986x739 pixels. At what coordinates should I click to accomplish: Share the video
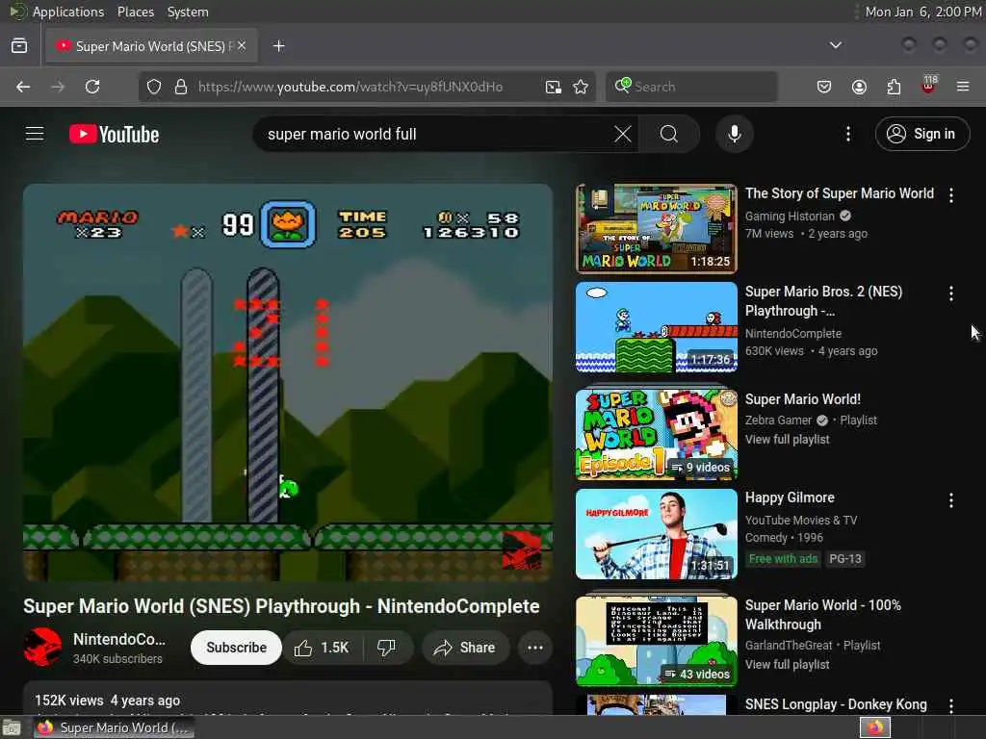point(465,648)
